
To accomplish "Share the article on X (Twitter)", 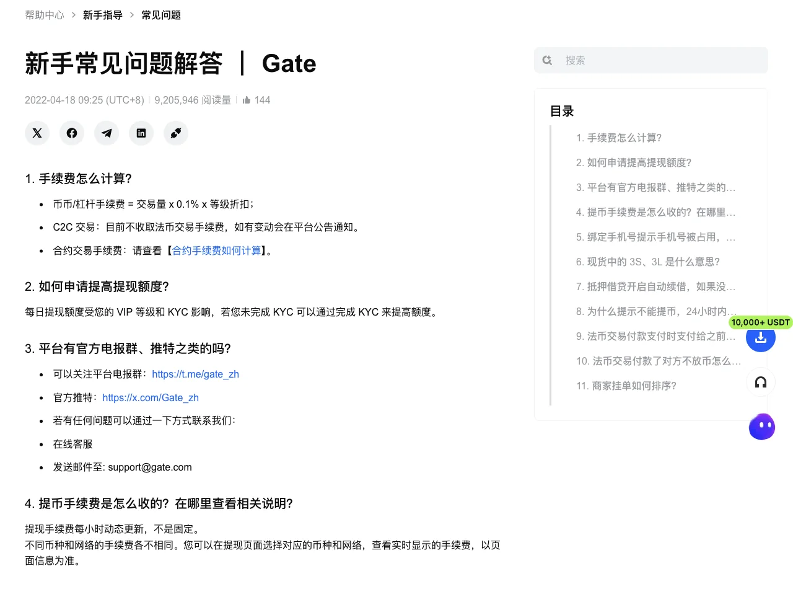I will pyautogui.click(x=37, y=133).
